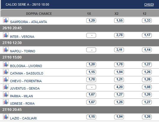Select 1X odds 1,29 for Sampdoria - Atalanta
The image size is (159, 123).
(91, 21)
